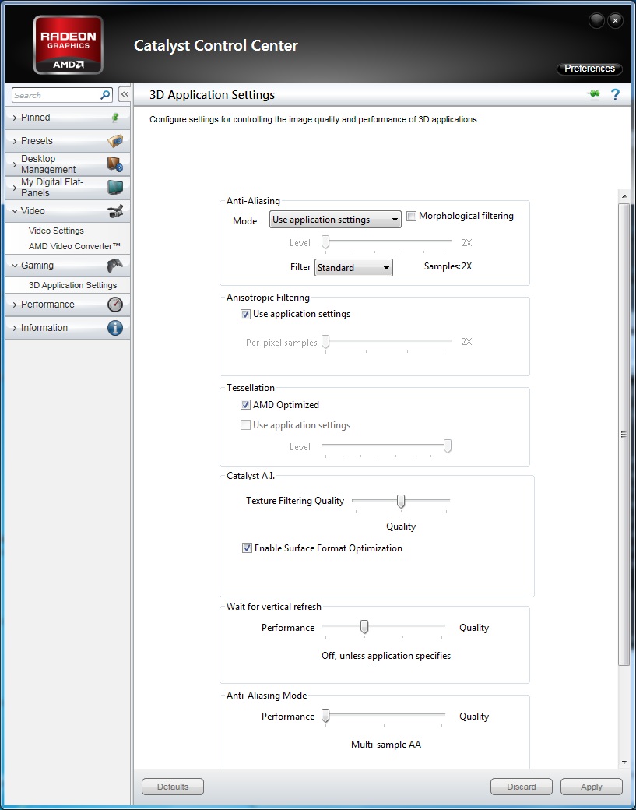
Task: Expand the Presets section
Action: pos(68,140)
